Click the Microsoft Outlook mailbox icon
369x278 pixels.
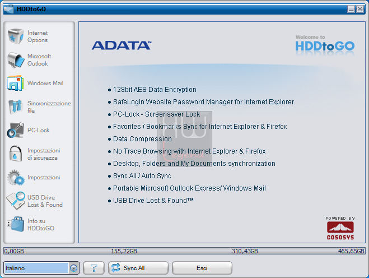pyautogui.click(x=16, y=60)
